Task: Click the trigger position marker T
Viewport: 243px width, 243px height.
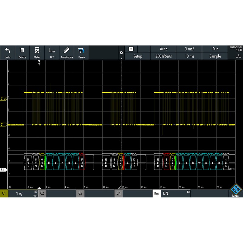Action: [x=39, y=64]
